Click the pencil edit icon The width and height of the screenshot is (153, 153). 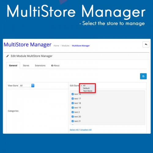point(7,56)
